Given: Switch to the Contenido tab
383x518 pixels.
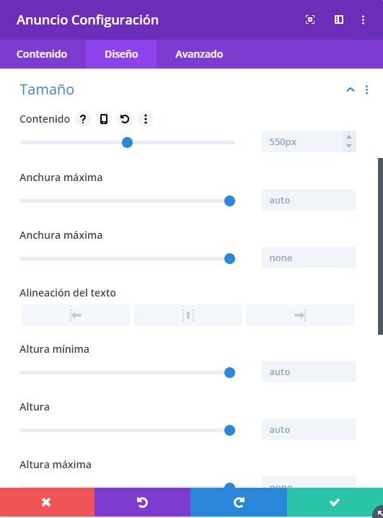Looking at the screenshot, I should (x=42, y=54).
